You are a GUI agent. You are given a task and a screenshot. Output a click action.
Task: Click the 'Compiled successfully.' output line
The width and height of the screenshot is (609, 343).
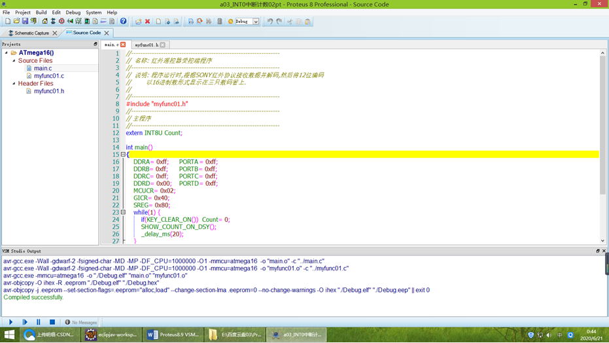33,297
